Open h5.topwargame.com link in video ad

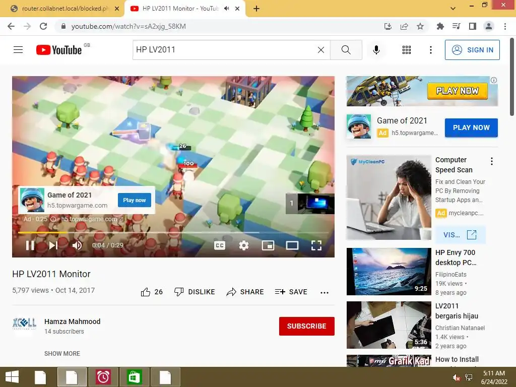coord(92,219)
